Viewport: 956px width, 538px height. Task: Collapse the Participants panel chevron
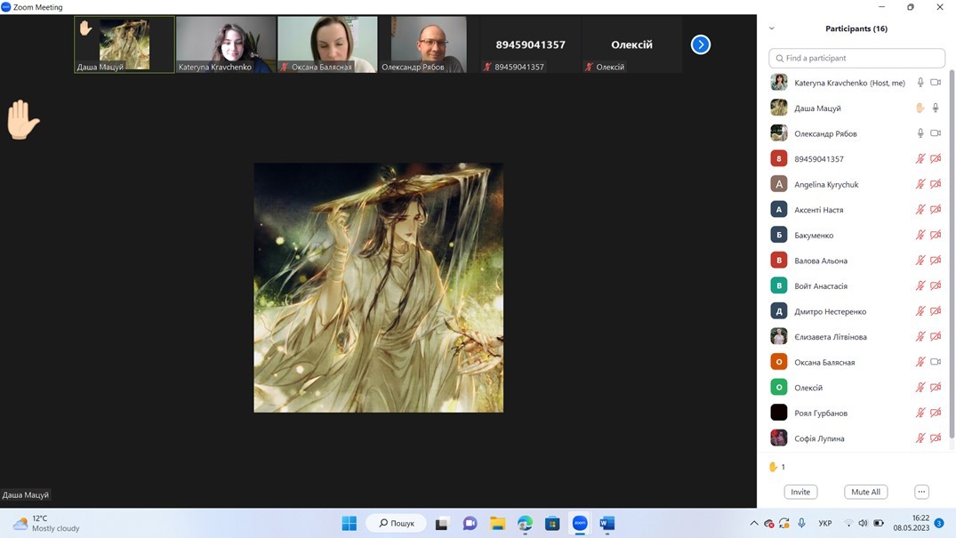pos(771,28)
